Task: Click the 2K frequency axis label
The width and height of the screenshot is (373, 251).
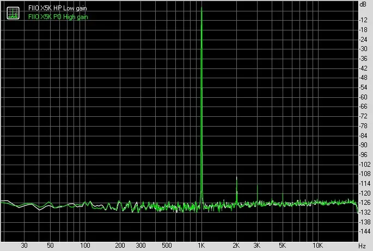Action: (236, 246)
